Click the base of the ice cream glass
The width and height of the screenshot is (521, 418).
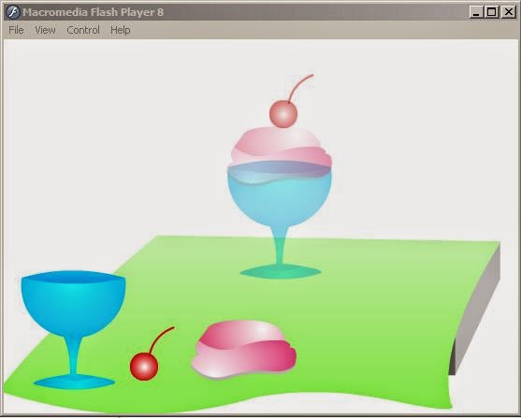pos(281,272)
